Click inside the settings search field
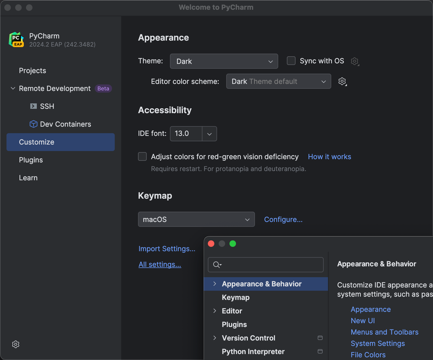This screenshot has height=360, width=433. click(265, 265)
